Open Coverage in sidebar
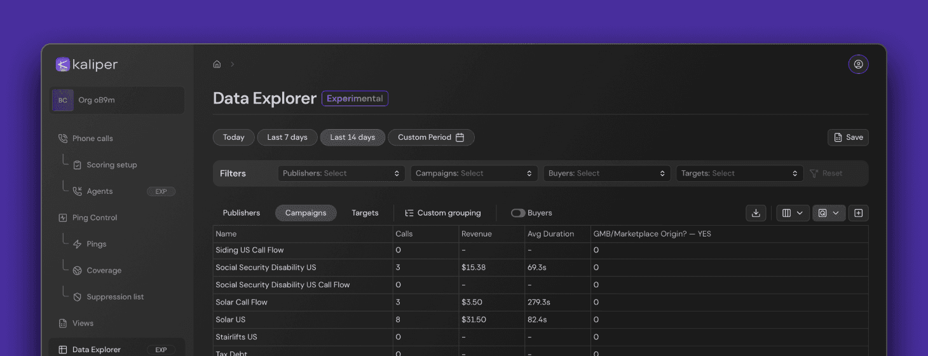 (104, 270)
